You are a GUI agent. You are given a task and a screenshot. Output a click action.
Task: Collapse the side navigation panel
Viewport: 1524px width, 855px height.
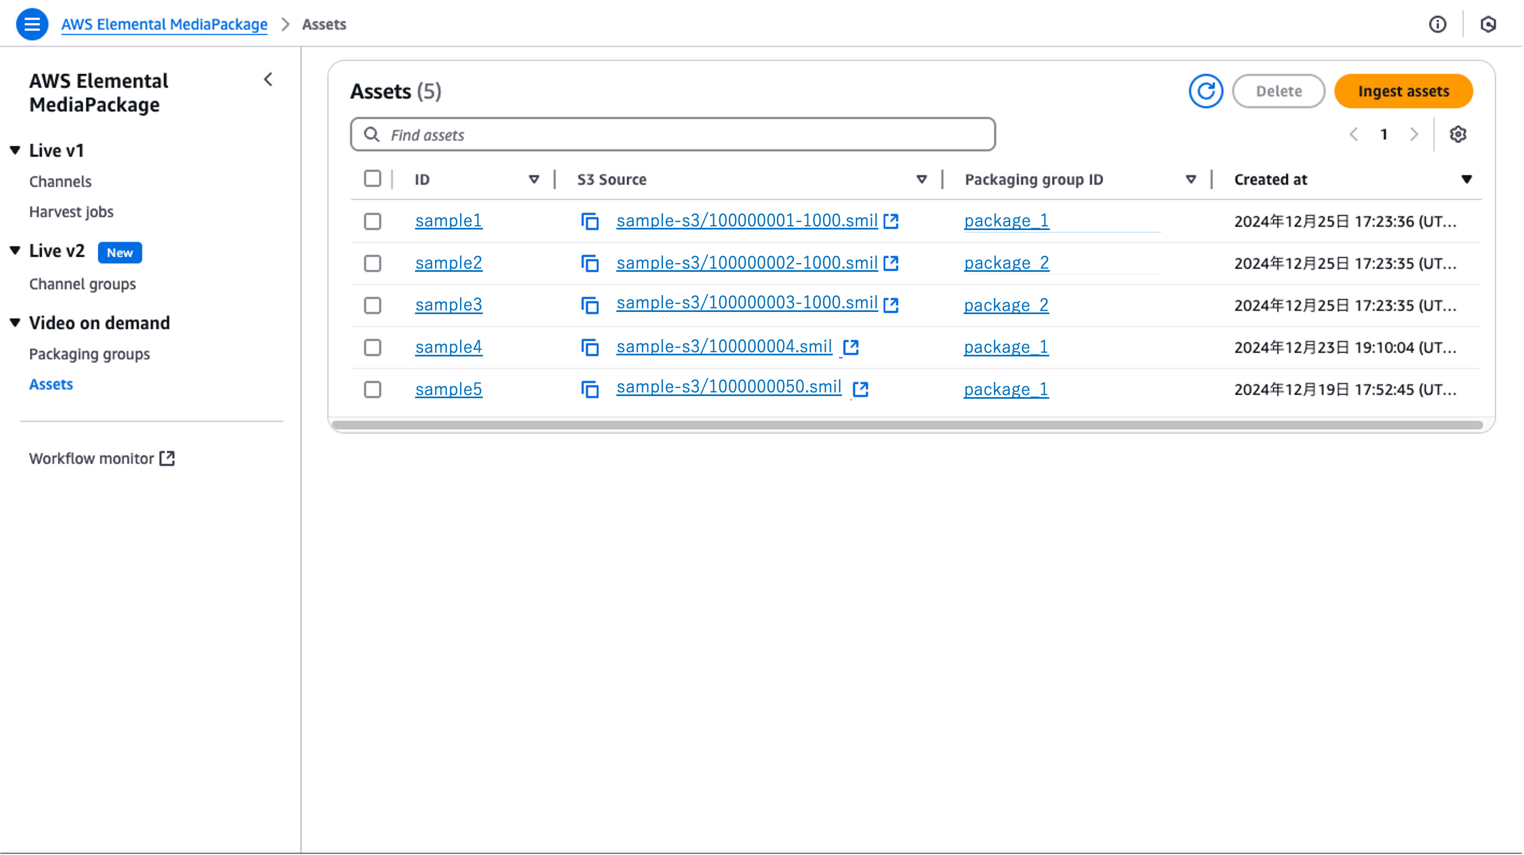269,79
